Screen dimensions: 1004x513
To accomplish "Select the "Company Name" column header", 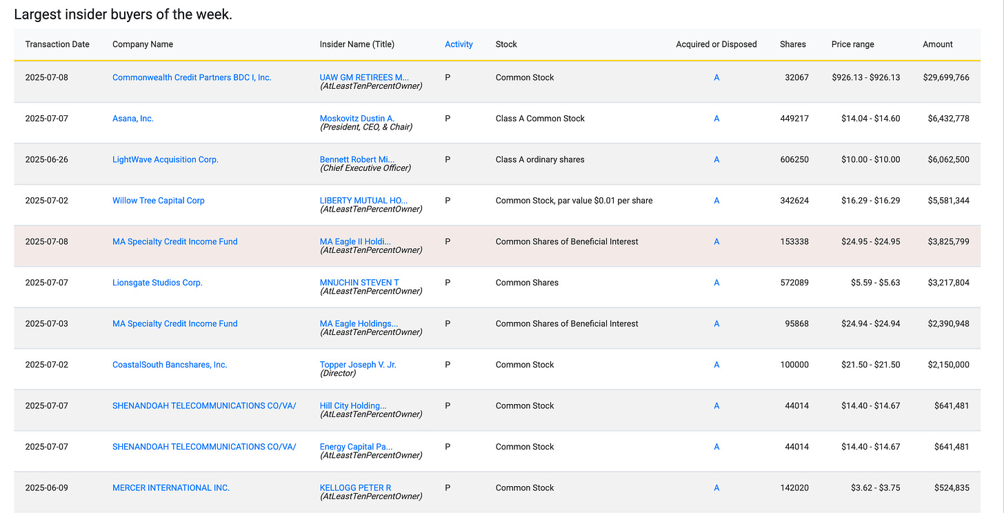I will pyautogui.click(x=143, y=44).
